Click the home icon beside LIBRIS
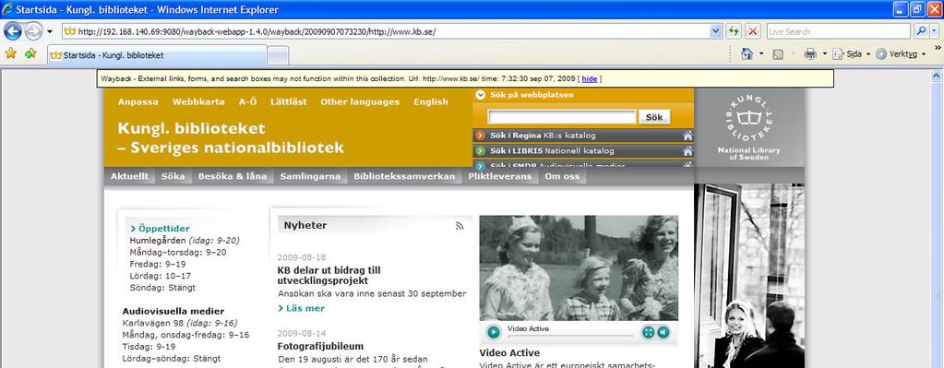The width and height of the screenshot is (944, 368). (x=687, y=151)
